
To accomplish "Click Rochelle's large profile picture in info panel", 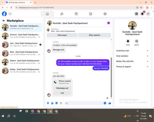I will (132, 25).
